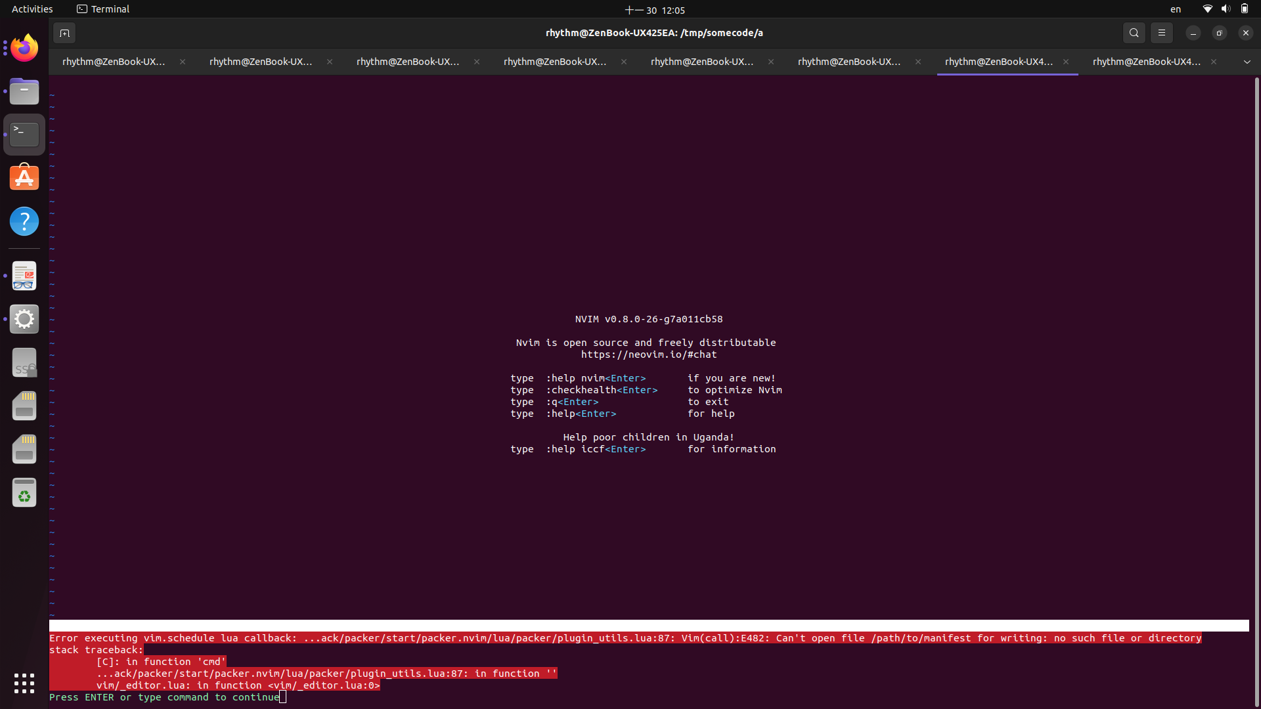Image resolution: width=1261 pixels, height=709 pixels.
Task: Open the Help application from the dock
Action: point(24,221)
